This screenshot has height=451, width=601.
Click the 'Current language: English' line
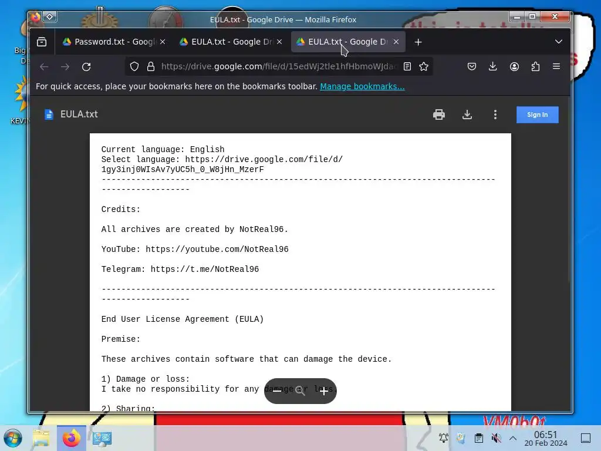coord(163,150)
